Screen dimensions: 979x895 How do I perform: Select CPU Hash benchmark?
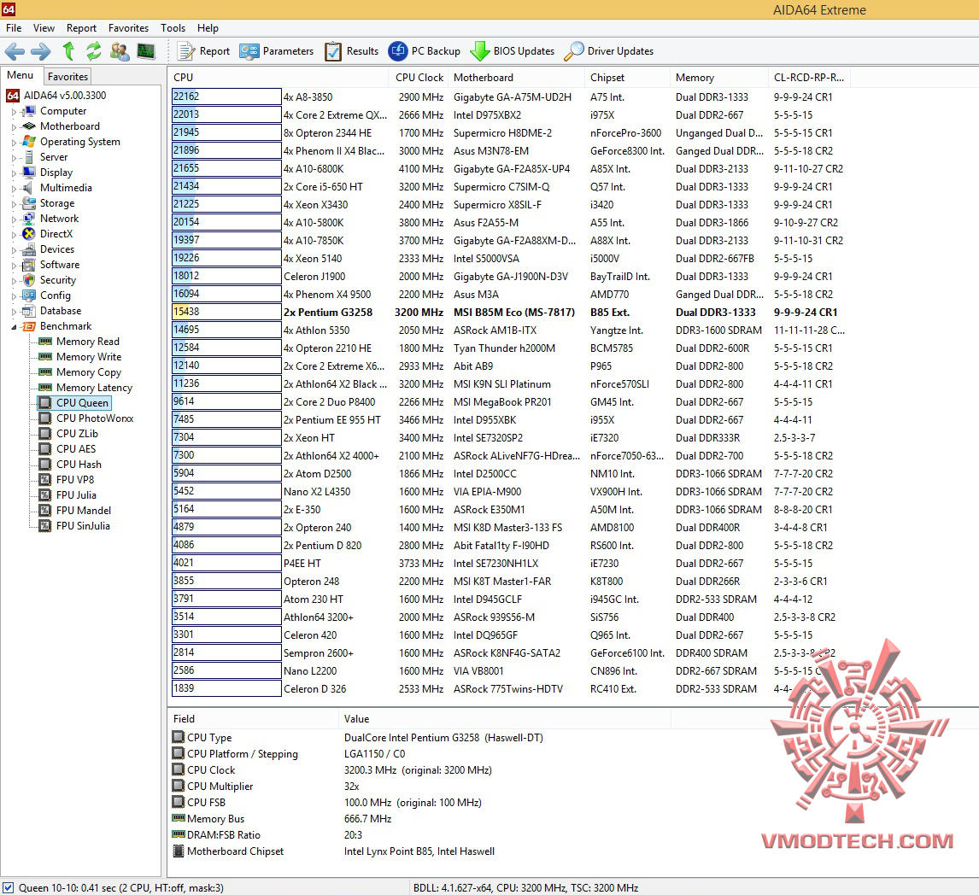79,465
